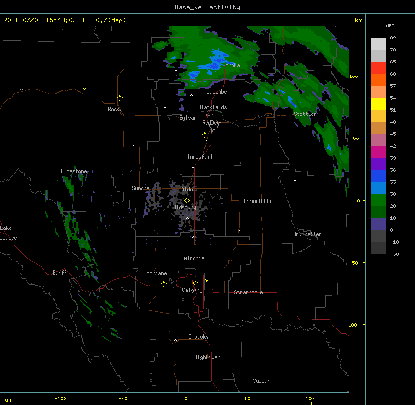Screen dimensions: 415x405
Task: Select the Drumheller label
Action: [x=307, y=234]
